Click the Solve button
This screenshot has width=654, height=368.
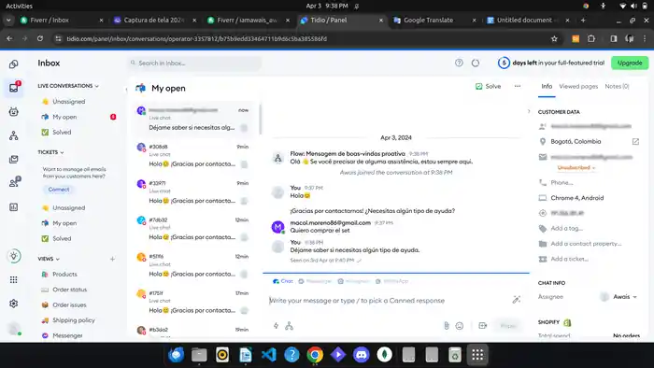tap(488, 86)
